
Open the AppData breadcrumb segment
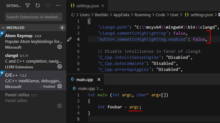point(121,15)
